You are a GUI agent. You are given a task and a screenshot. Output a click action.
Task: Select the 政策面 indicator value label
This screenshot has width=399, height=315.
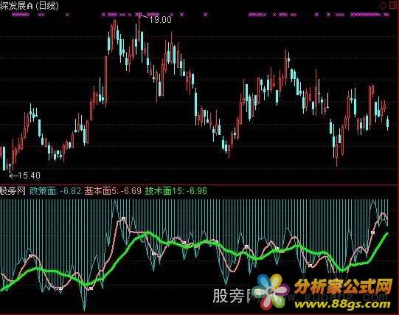55,190
